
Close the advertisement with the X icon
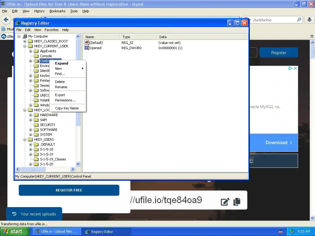click(x=295, y=68)
